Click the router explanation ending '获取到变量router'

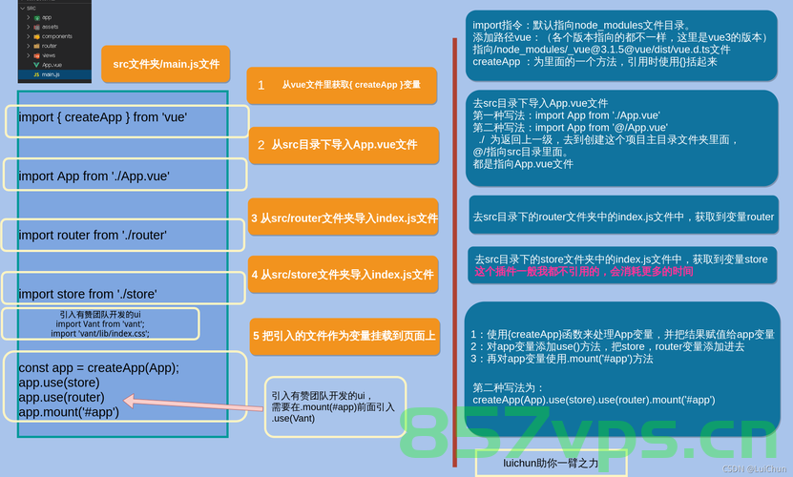pyautogui.click(x=623, y=217)
